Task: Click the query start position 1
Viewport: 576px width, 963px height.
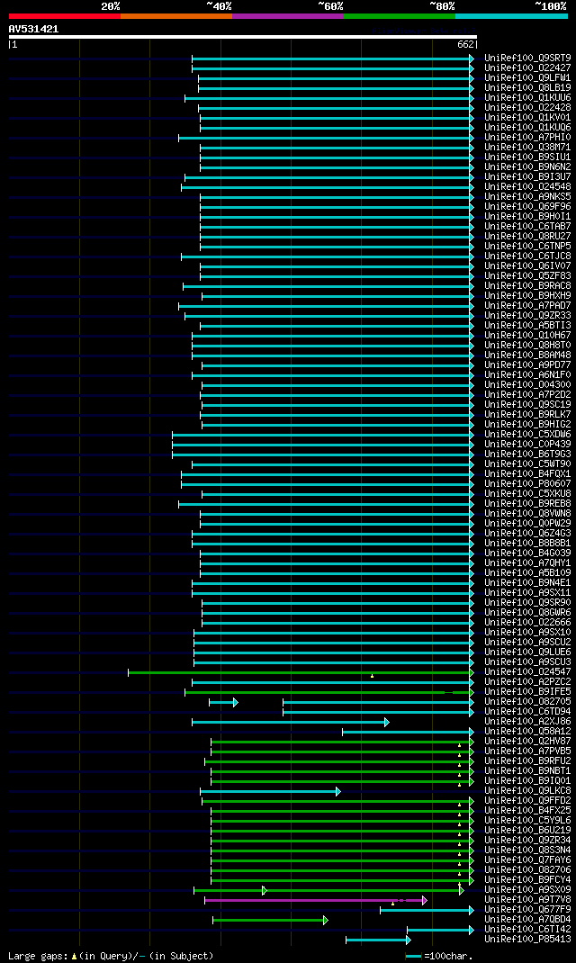Action: coord(13,44)
